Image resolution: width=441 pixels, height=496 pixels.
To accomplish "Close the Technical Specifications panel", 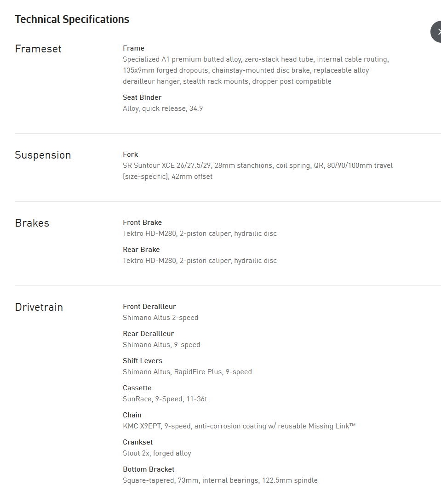I will tap(437, 32).
